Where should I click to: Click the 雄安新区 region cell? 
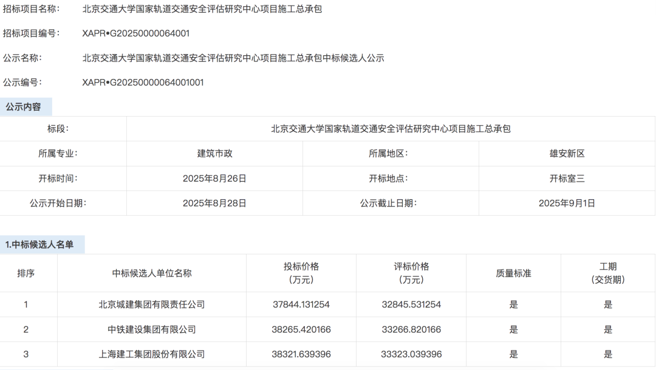point(567,154)
